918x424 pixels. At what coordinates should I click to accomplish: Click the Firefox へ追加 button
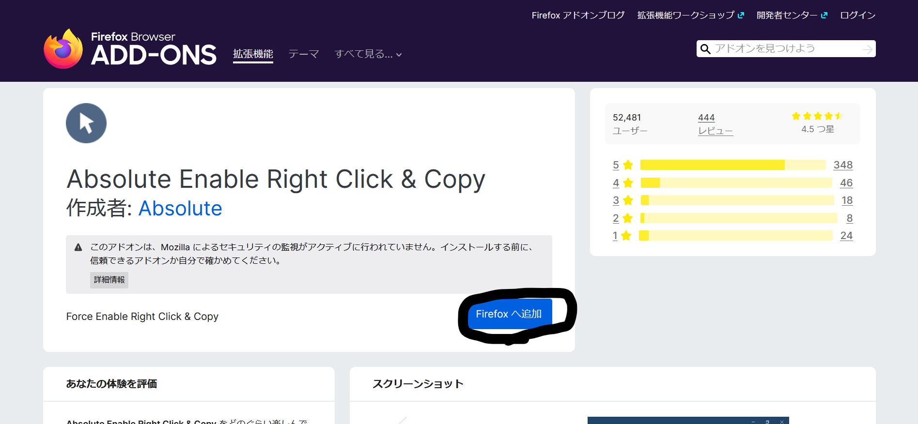[510, 314]
